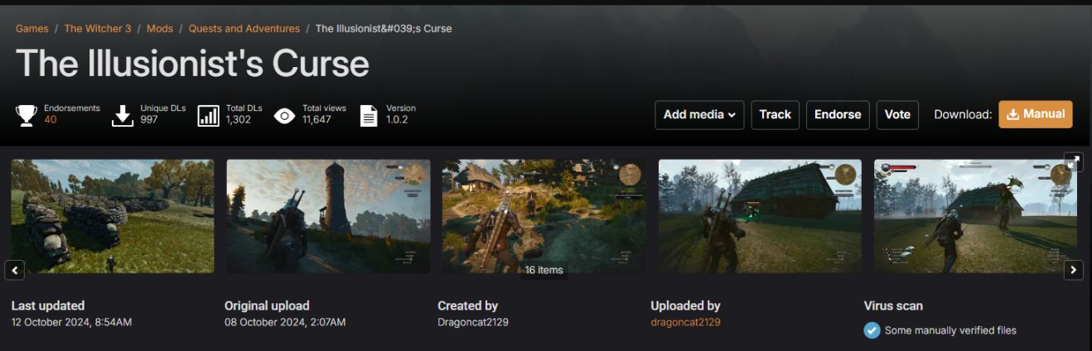Click creator name Dragoncat2129
Viewport: 1092px width, 351px height.
click(x=473, y=321)
